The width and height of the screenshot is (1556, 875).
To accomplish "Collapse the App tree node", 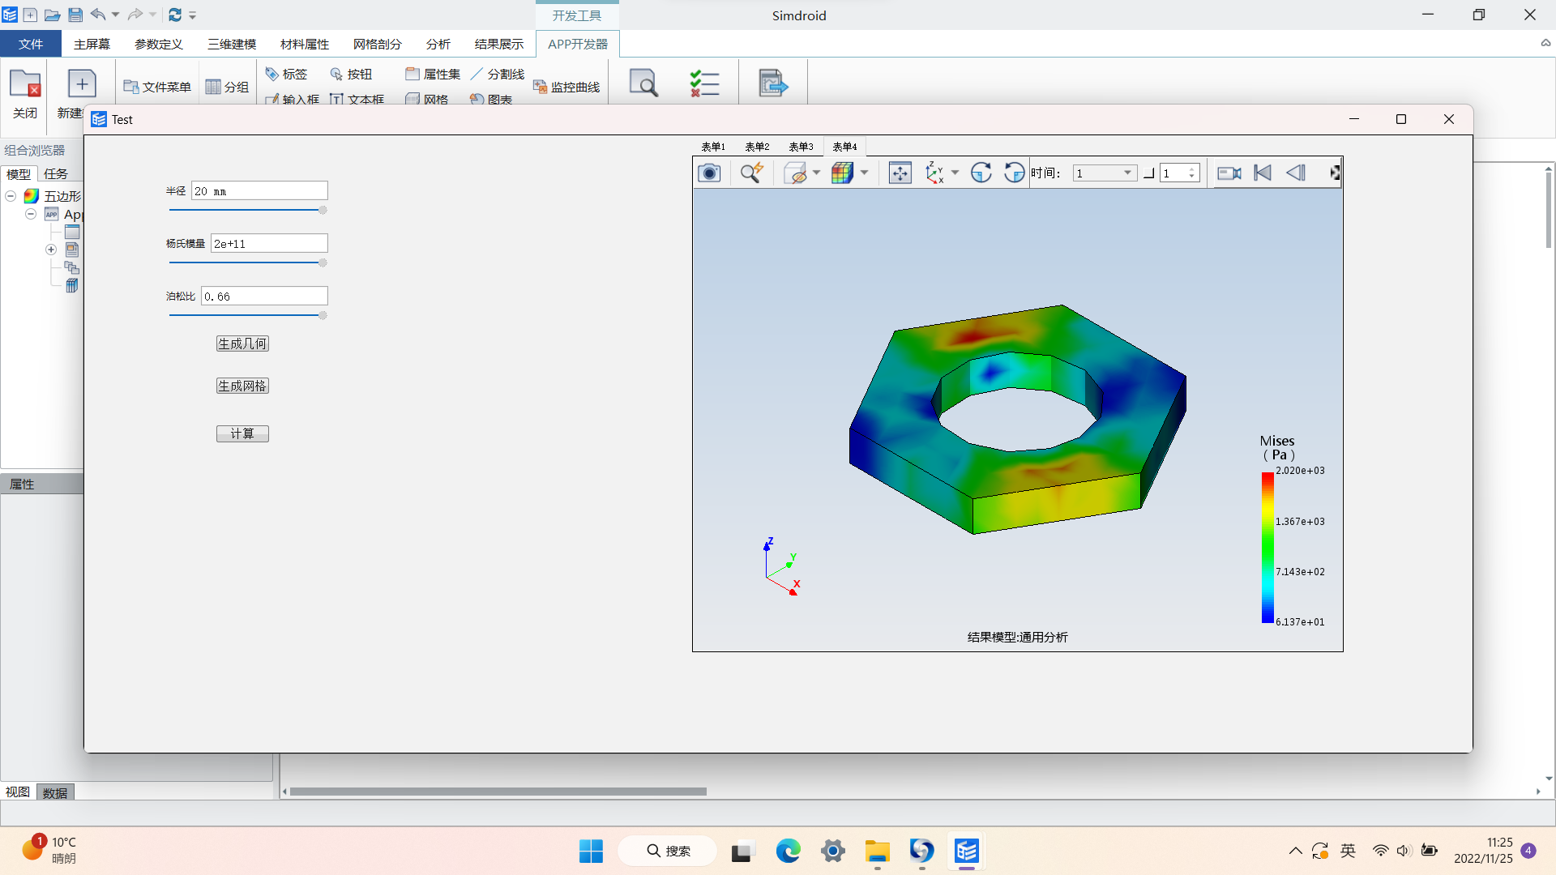I will [x=30, y=214].
